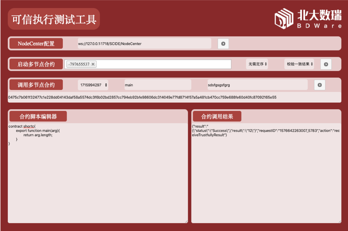Click empty area of node tag input
The image size is (348, 231).
click(x=163, y=64)
